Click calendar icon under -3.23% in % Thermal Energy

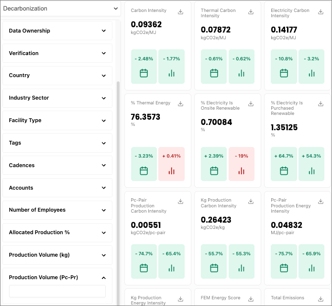(144, 171)
